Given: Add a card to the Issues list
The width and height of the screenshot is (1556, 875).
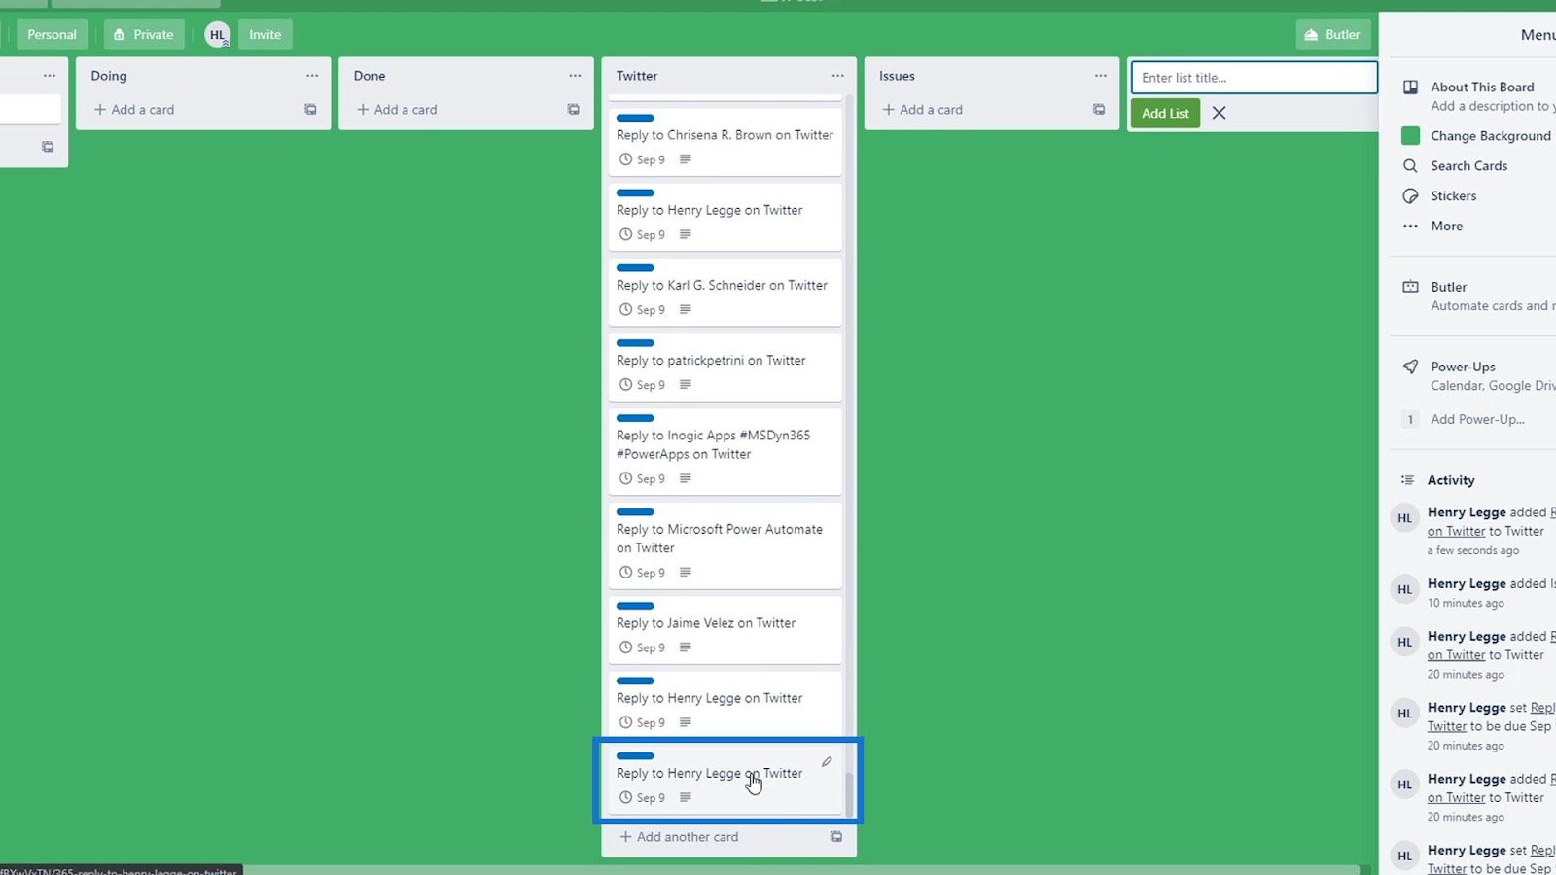Looking at the screenshot, I should point(922,109).
